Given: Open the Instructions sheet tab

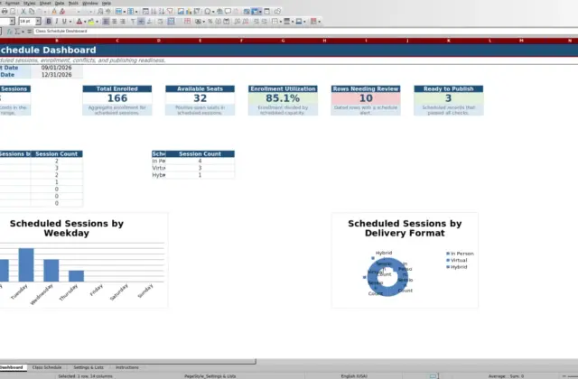Looking at the screenshot, I should click(x=127, y=367).
